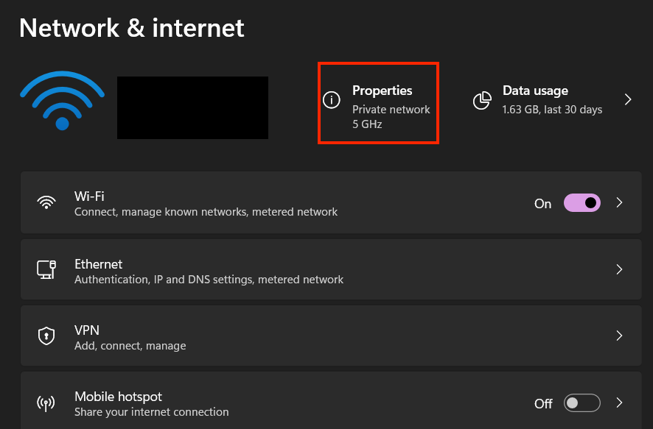The image size is (653, 429).
Task: Click the Network & internet page title
Action: click(131, 28)
